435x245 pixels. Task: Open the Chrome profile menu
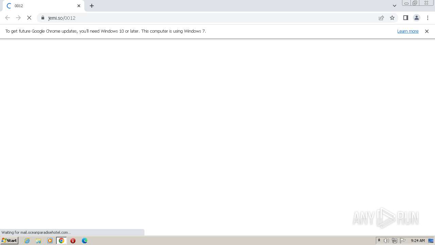pos(416,18)
